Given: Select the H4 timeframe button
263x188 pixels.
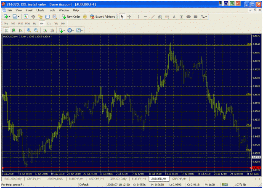Looking at the screenshot, I should point(42,24).
